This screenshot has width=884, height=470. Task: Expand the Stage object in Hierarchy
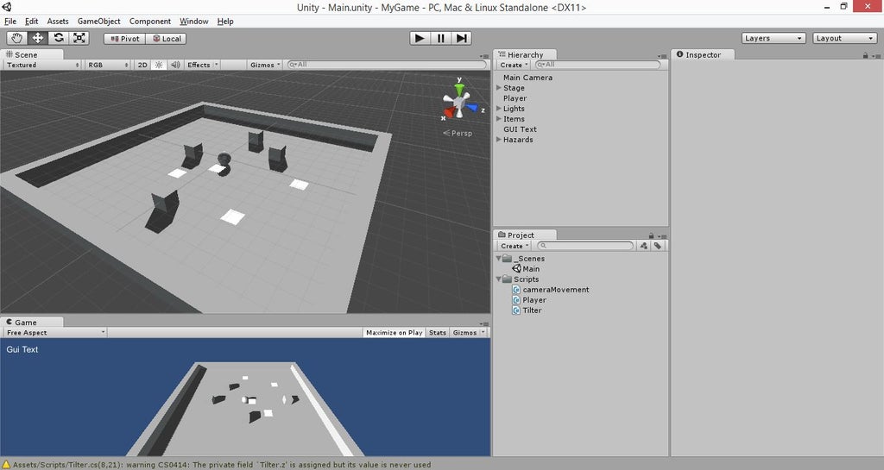[499, 88]
